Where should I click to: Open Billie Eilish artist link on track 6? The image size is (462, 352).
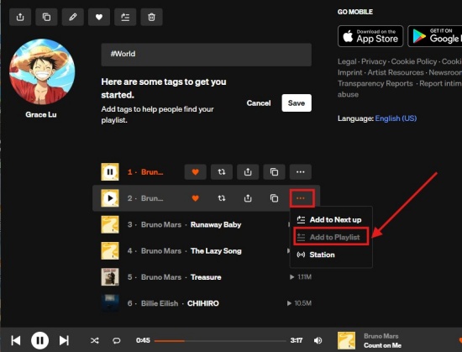pyautogui.click(x=160, y=303)
